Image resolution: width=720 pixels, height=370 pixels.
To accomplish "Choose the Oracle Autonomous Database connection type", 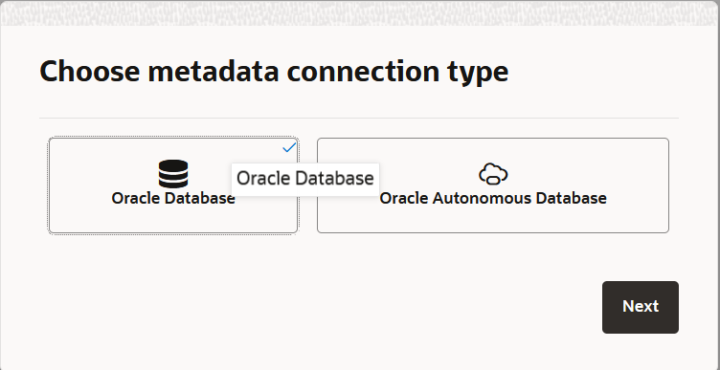I will 493,185.
